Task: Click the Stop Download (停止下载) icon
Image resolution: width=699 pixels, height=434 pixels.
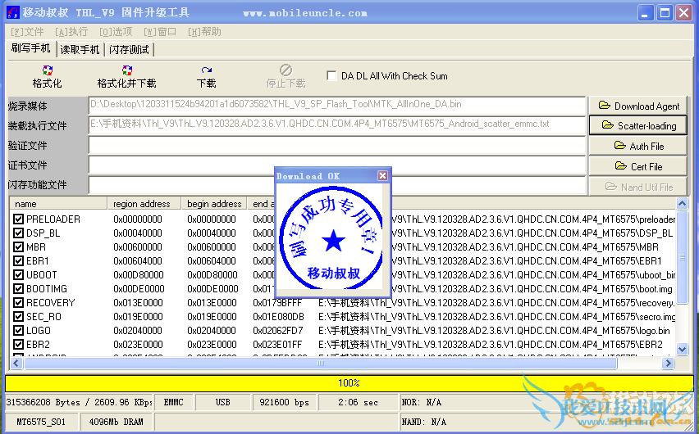Action: [286, 71]
